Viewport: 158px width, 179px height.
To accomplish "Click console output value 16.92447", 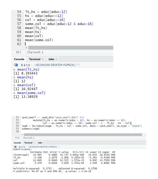I will pyautogui.click(x=29, y=89).
